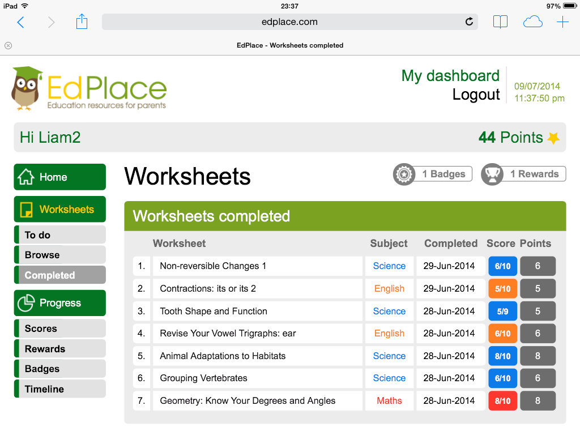The width and height of the screenshot is (580, 435).
Task: Click the gold points star icon
Action: click(x=553, y=138)
